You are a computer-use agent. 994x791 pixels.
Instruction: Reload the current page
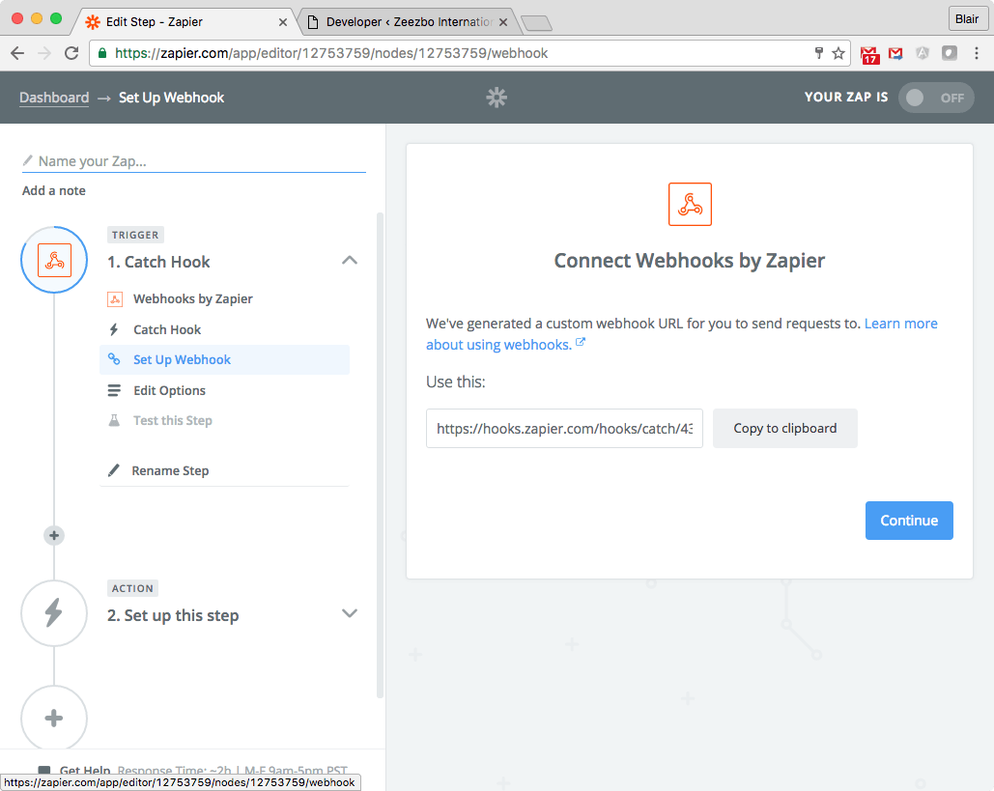(x=71, y=53)
